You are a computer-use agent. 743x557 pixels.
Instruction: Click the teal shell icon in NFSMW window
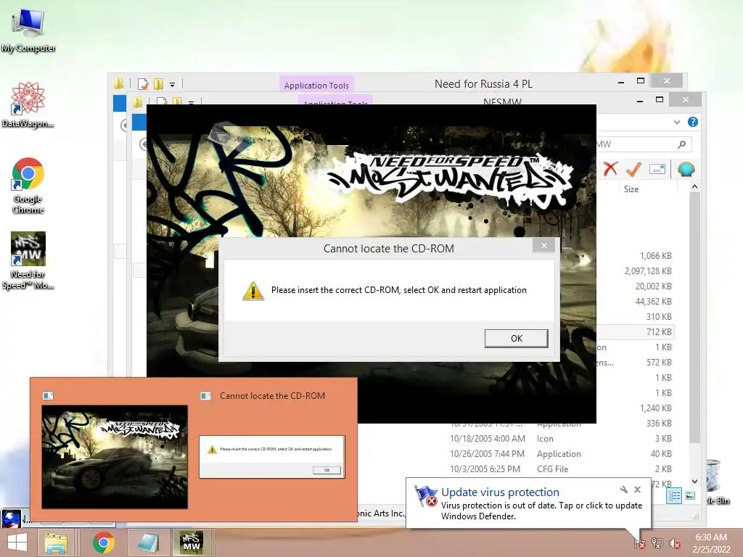[x=686, y=168]
